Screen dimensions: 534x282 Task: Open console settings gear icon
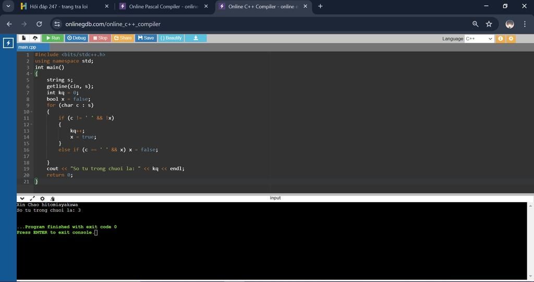click(42, 199)
